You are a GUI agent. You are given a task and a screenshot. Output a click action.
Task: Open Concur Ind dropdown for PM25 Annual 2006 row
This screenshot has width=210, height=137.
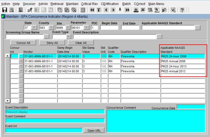coord(21,61)
